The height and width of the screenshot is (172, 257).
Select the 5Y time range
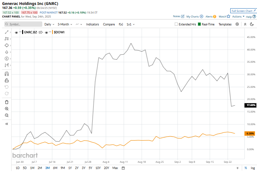coord(90,168)
